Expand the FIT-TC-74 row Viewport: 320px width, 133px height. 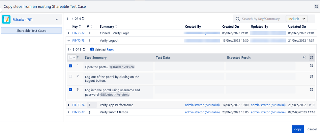(69, 105)
